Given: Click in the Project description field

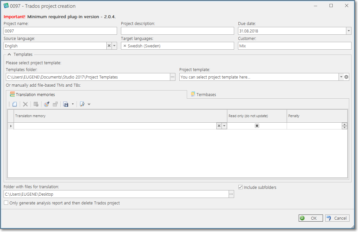Looking at the screenshot, I should tap(177, 31).
